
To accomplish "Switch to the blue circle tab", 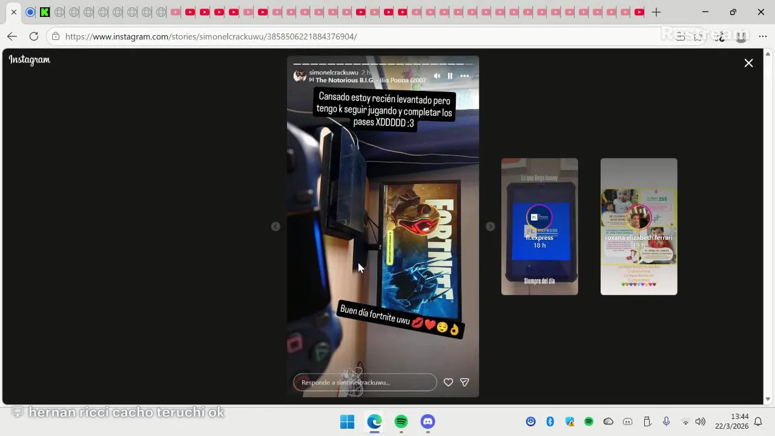I will pyautogui.click(x=30, y=12).
